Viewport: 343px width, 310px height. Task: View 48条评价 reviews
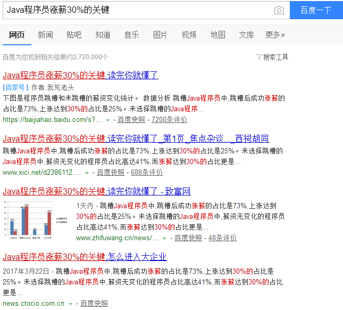(x=222, y=238)
